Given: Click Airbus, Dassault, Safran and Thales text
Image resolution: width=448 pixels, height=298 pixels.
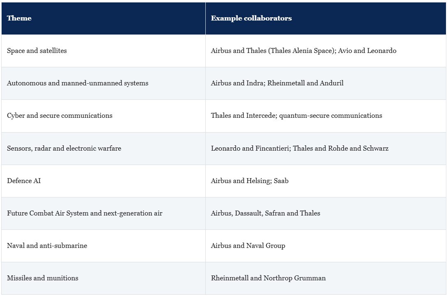Looking at the screenshot, I should [x=265, y=213].
